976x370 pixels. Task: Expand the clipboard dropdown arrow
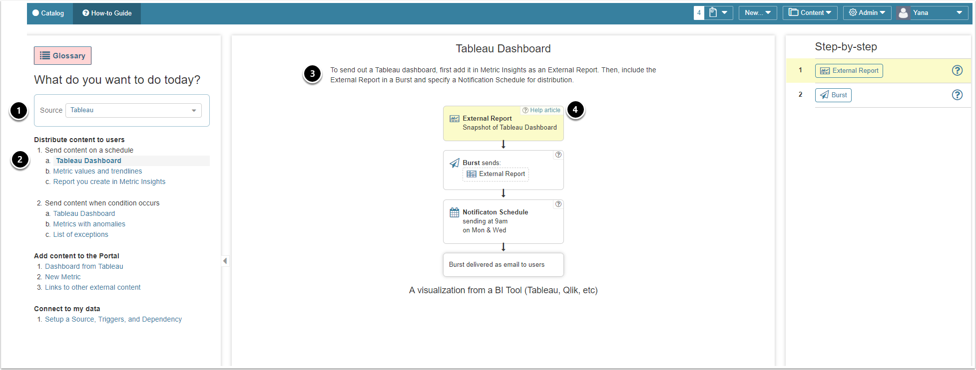[725, 12]
